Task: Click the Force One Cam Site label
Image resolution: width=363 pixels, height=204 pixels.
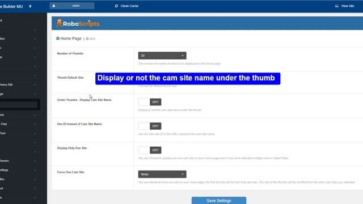Action: [x=70, y=172]
